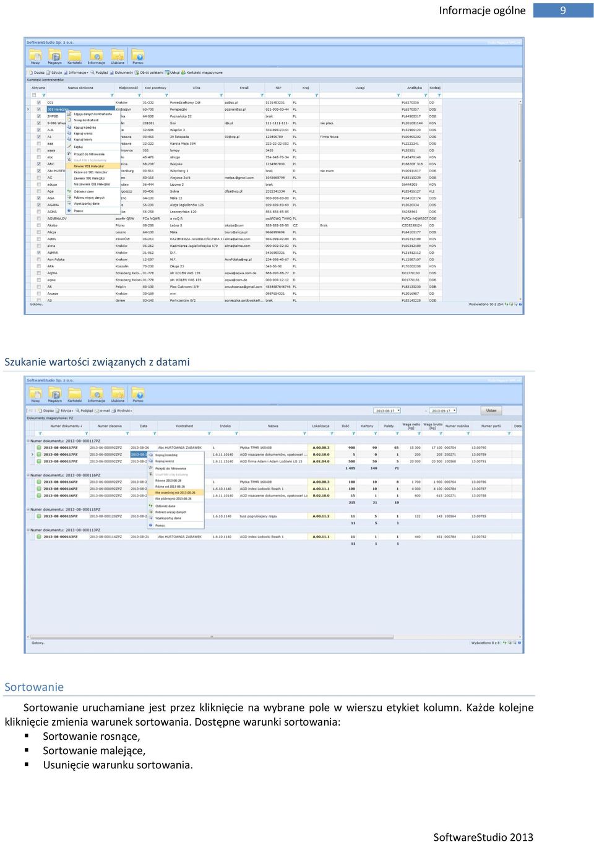The width and height of the screenshot is (594, 842).
Task: Click Podgląd in Dokumenty magazynowe toolbar
Action: coord(85,410)
